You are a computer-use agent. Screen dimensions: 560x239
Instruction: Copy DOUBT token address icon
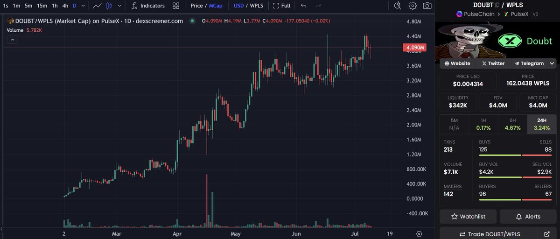[497, 5]
